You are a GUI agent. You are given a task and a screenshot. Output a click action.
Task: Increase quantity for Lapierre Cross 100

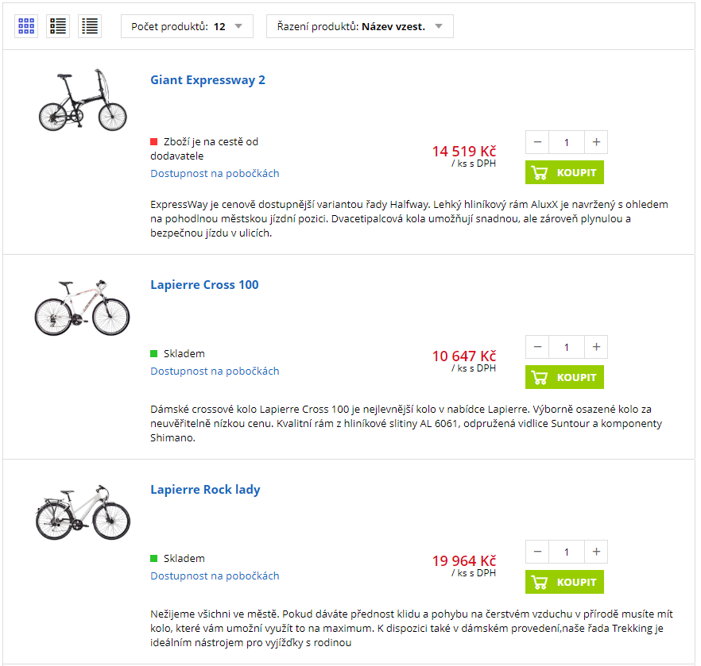[596, 347]
